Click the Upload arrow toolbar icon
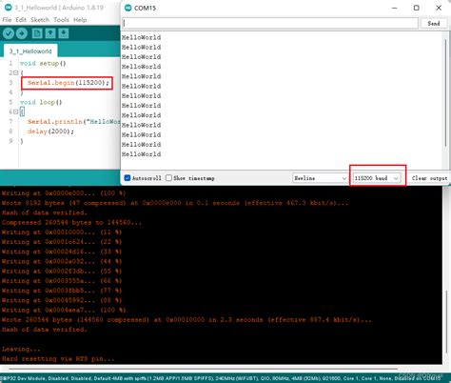Image resolution: width=451 pixels, height=383 pixels. [22, 33]
